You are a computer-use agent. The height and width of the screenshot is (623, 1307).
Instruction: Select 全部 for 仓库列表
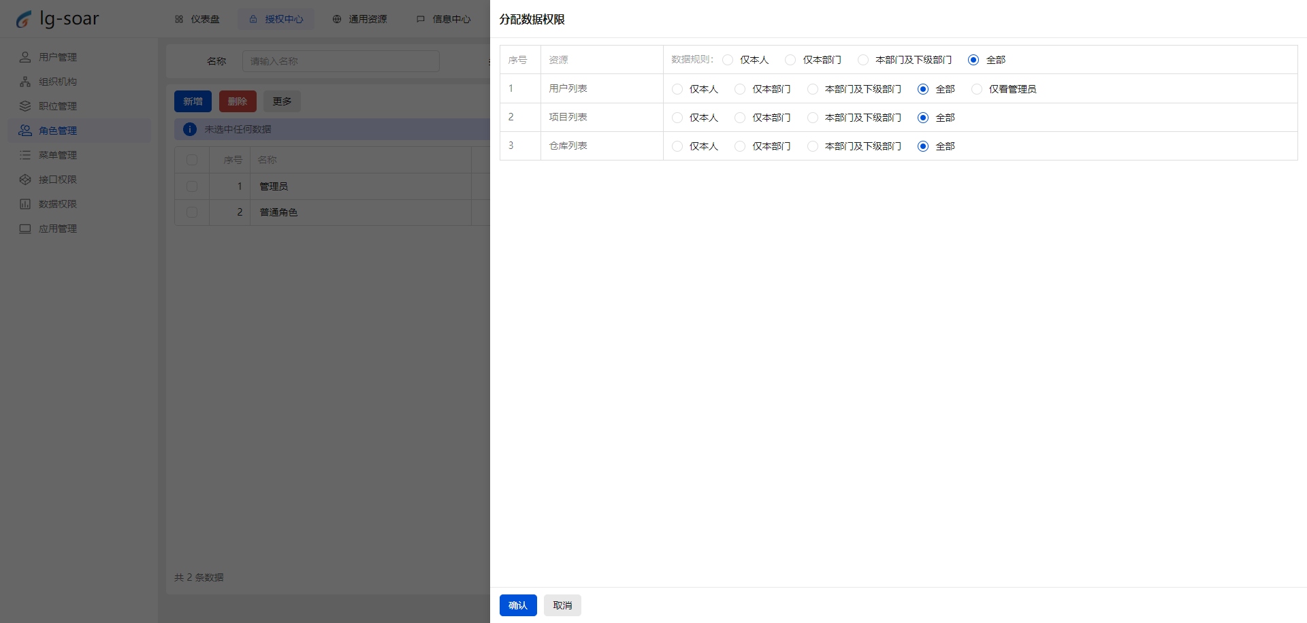click(923, 146)
